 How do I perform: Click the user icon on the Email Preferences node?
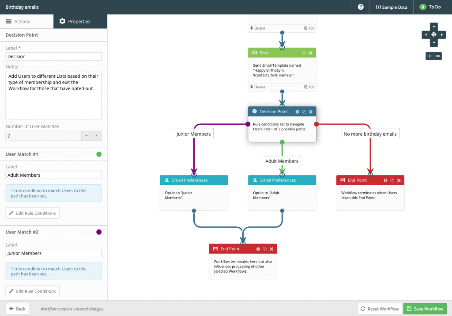point(166,180)
